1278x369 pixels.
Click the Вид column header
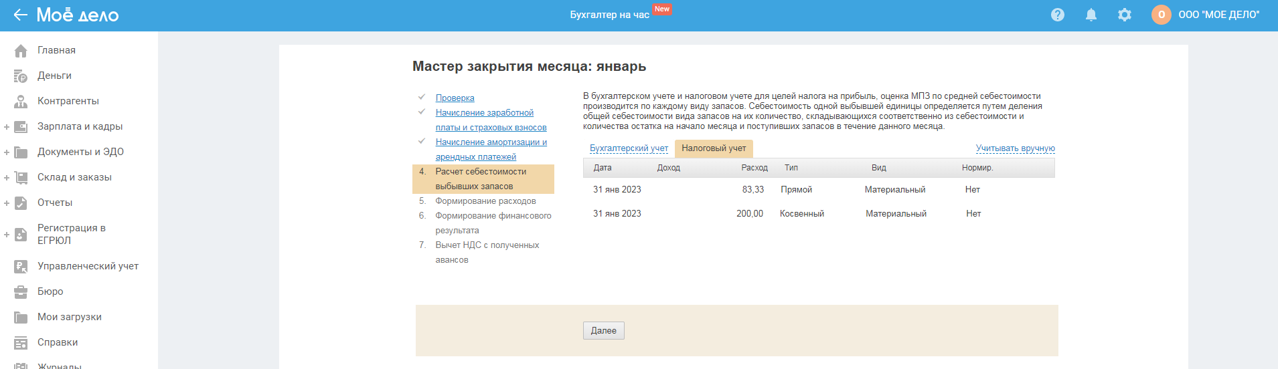point(879,168)
